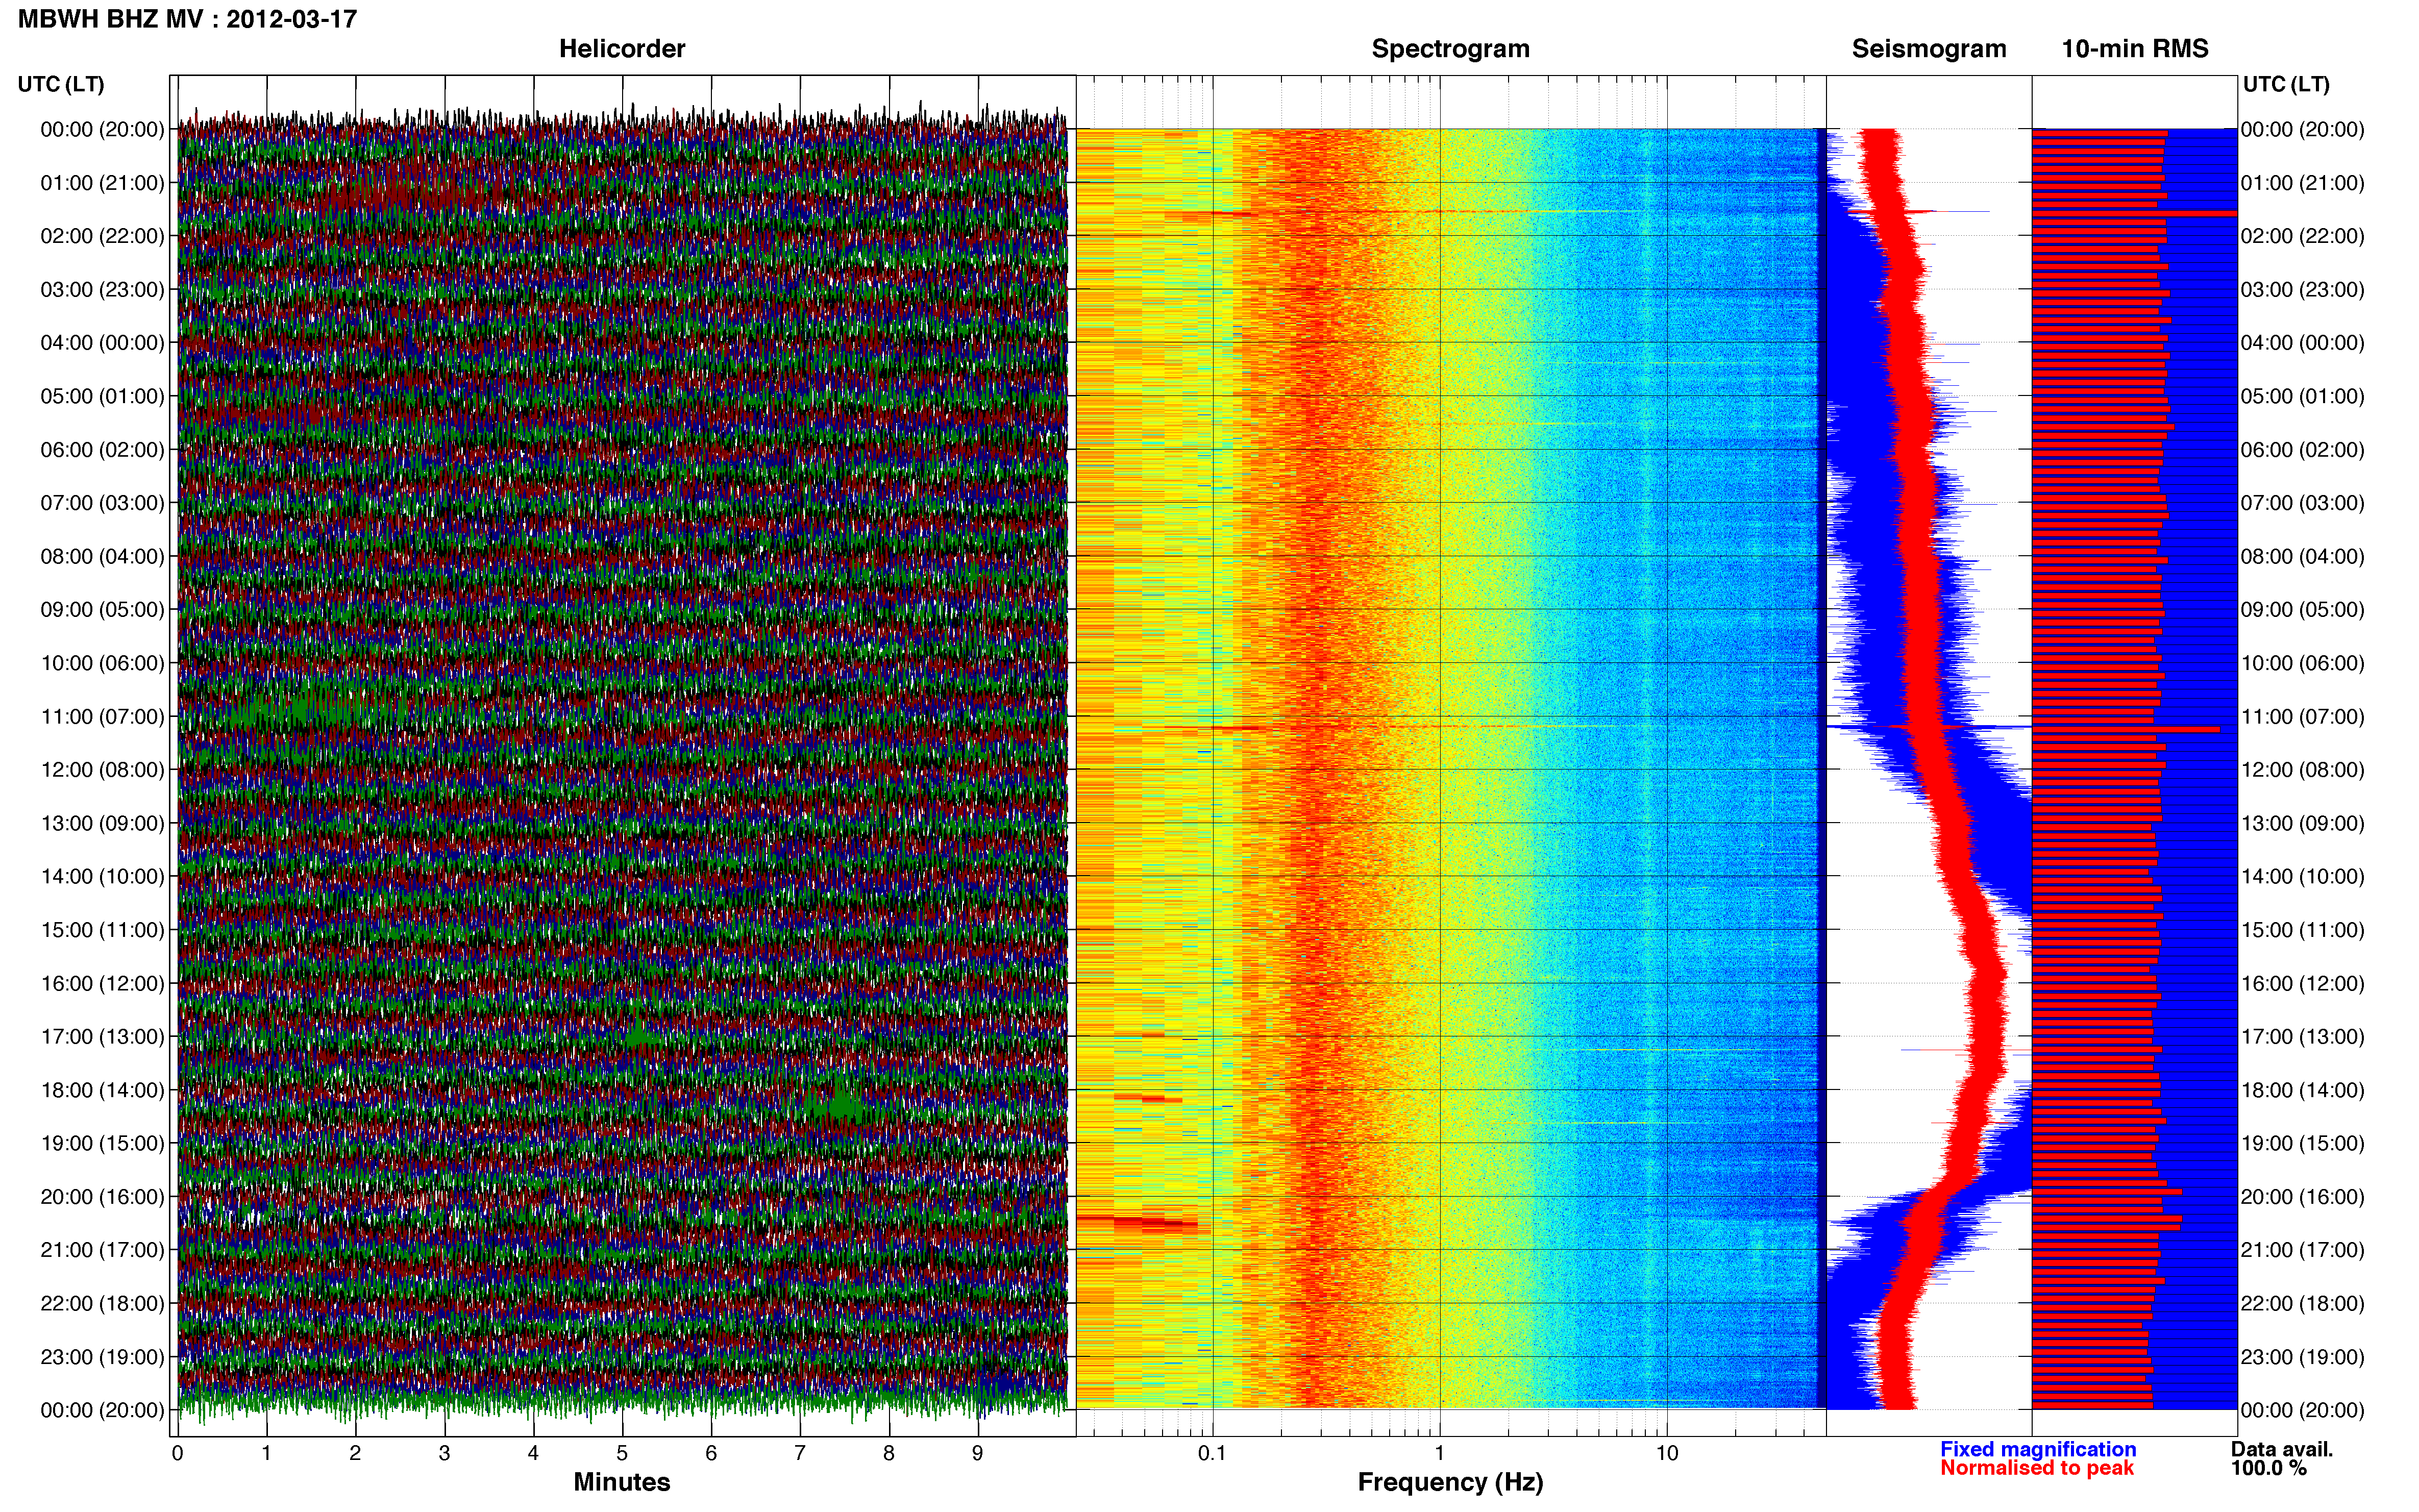Image resolution: width=2419 pixels, height=1512 pixels.
Task: Click the 'Data avail.' label
Action: click(2282, 1449)
